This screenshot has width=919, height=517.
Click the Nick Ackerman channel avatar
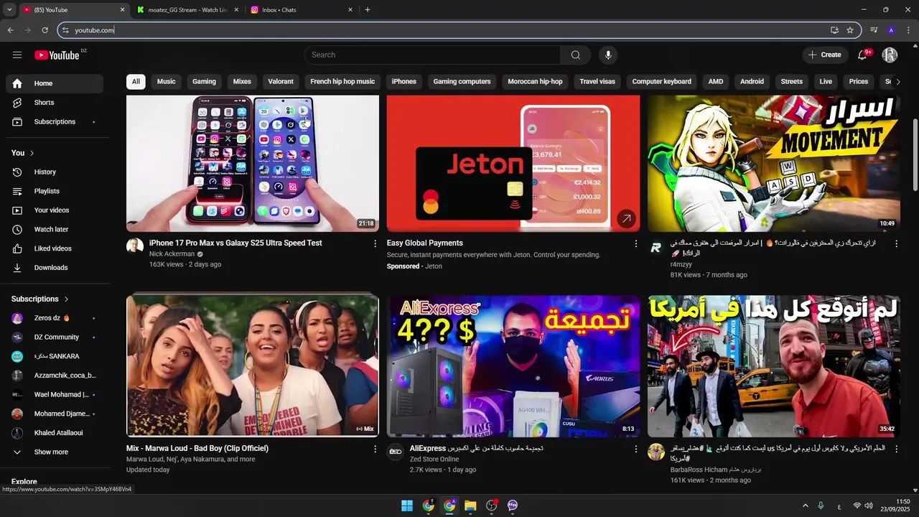click(x=135, y=246)
